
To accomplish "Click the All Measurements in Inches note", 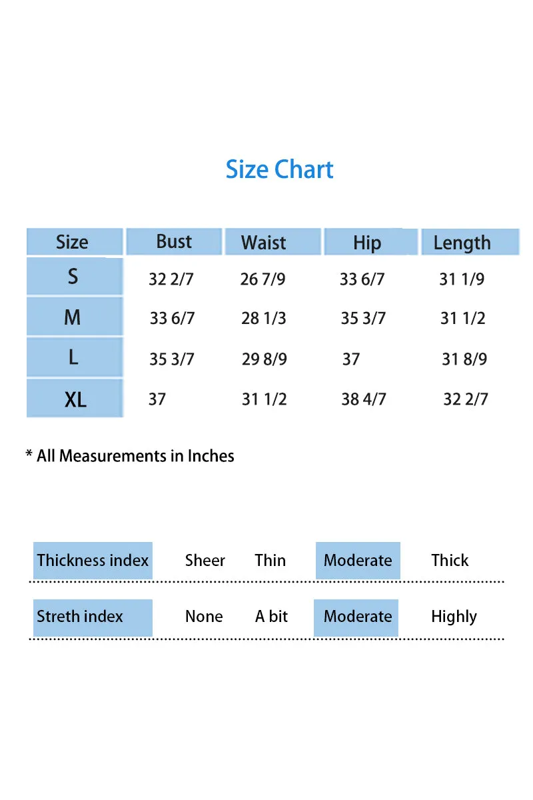I will (x=130, y=456).
